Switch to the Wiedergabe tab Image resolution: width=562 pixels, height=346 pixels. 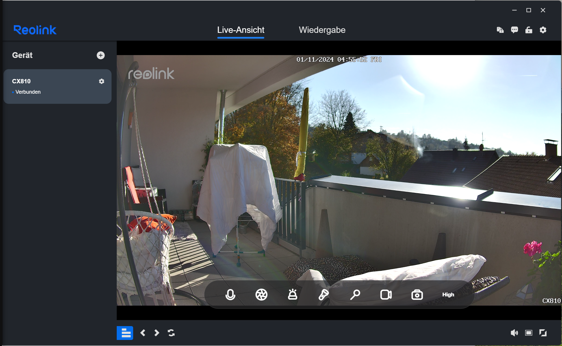pos(322,30)
